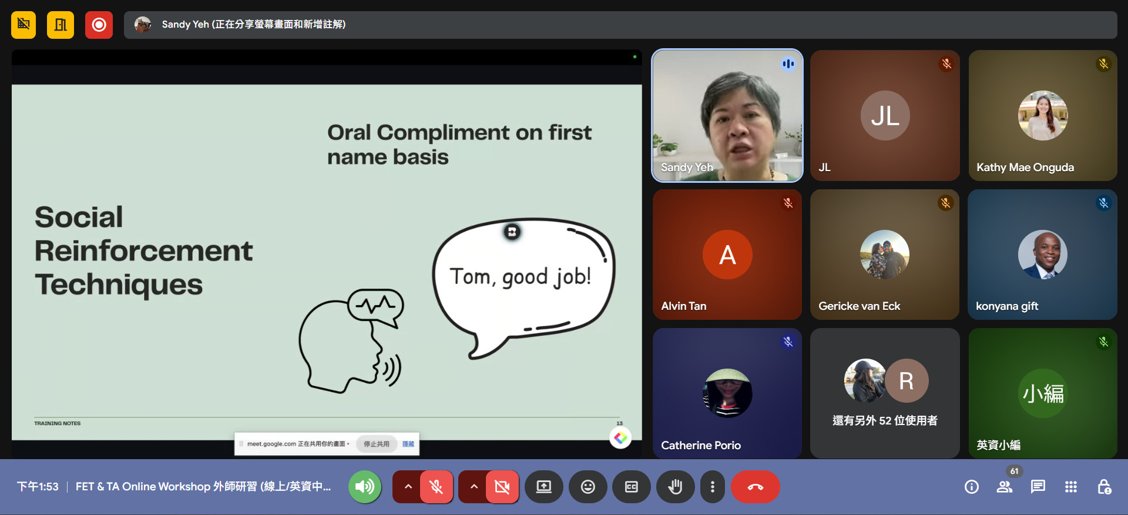Image resolution: width=1128 pixels, height=515 pixels.
Task: Turn on the camera
Action: pos(502,487)
